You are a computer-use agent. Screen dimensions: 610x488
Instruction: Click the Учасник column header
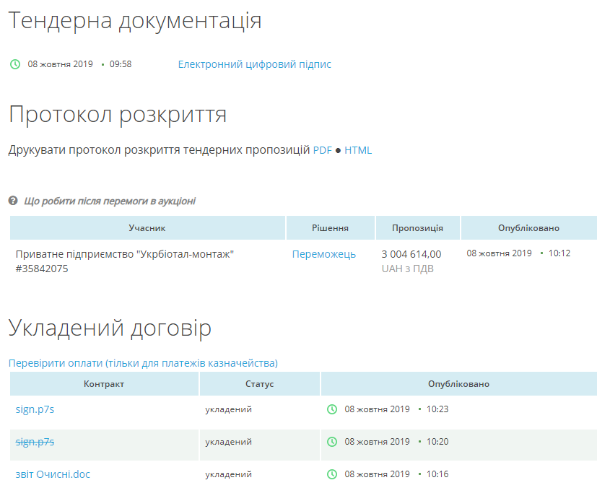click(147, 228)
